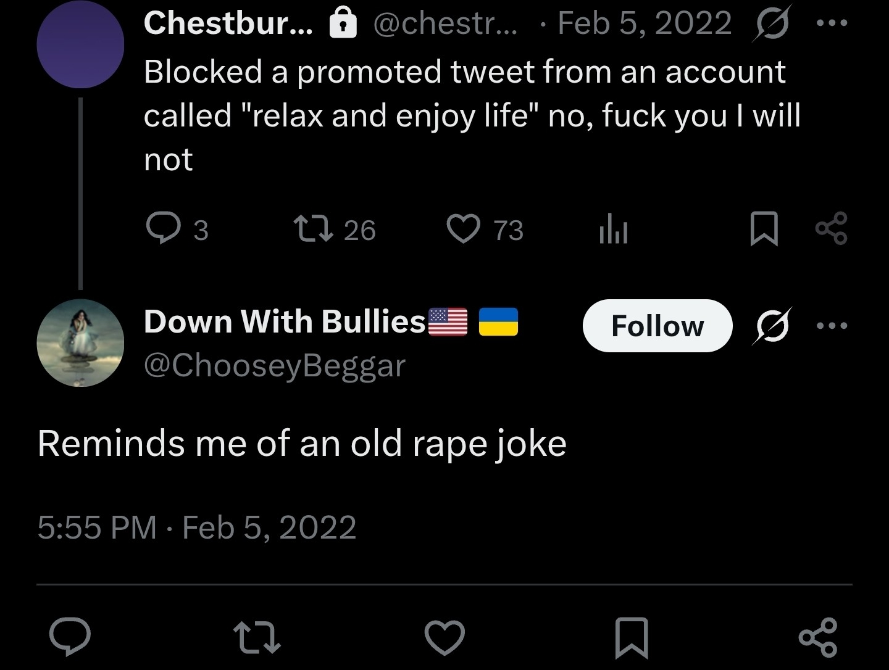Reply to the ChooseyBeggar tweet

(x=70, y=637)
